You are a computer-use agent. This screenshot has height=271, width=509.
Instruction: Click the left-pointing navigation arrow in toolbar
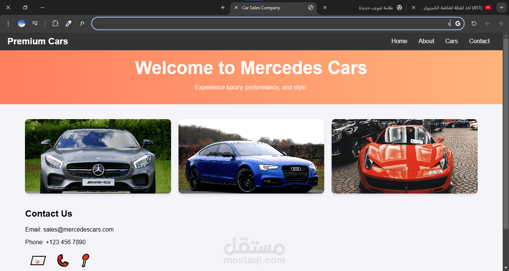[x=487, y=23]
